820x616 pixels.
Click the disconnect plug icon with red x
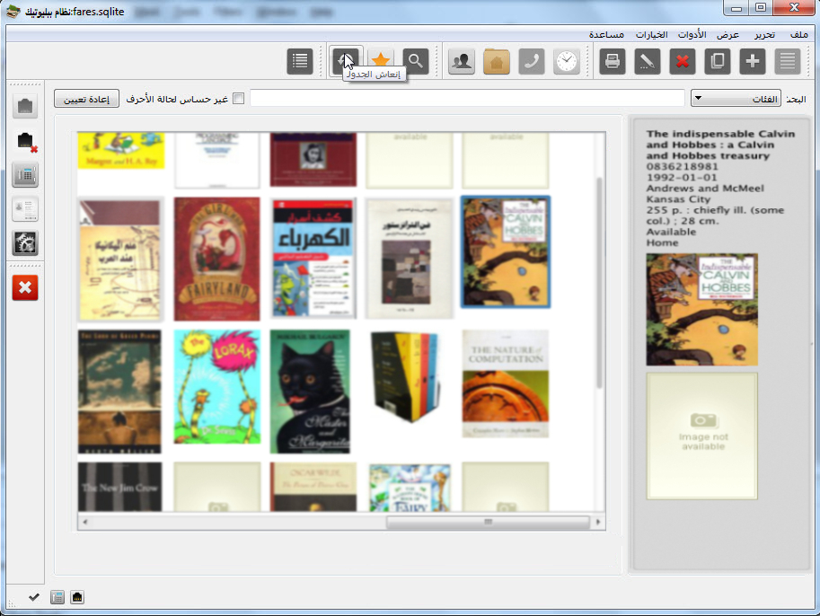(26, 141)
